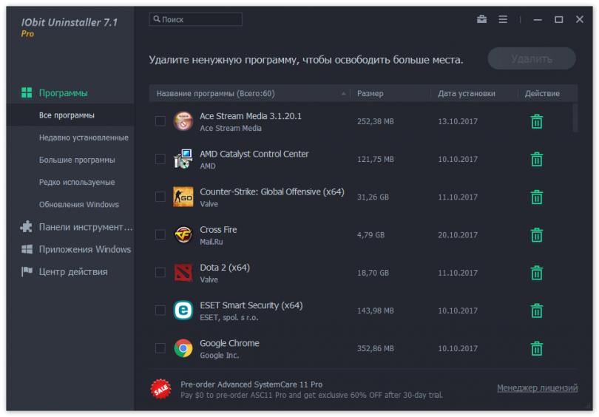
Task: Click the uninstall trash icon for Dota 2
Action: [537, 273]
